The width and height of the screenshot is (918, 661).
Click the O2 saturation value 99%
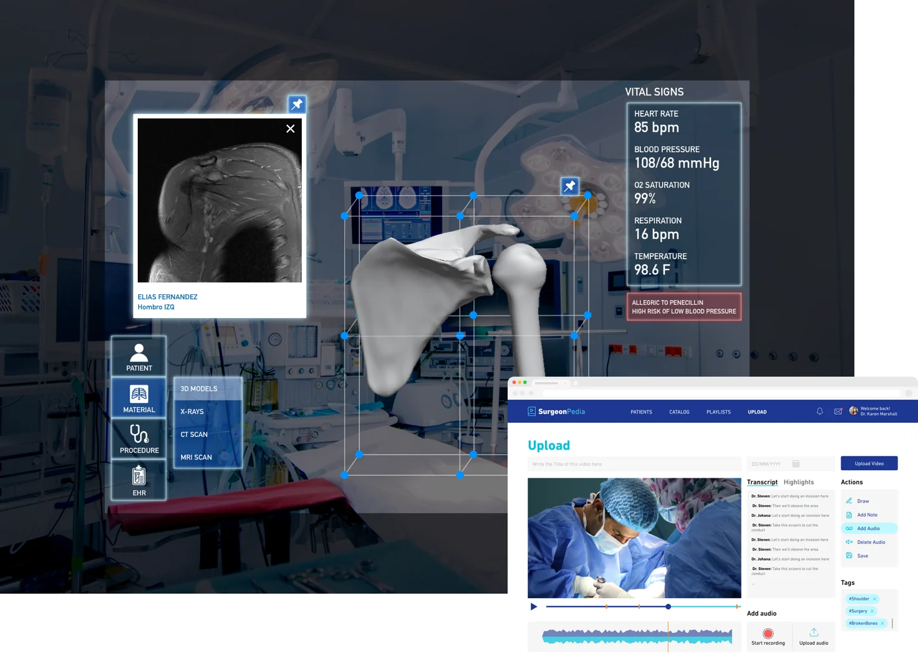point(645,198)
